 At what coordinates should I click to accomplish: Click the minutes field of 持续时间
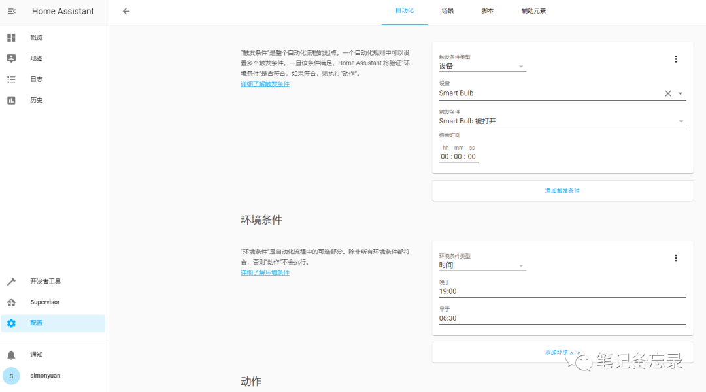point(458,157)
